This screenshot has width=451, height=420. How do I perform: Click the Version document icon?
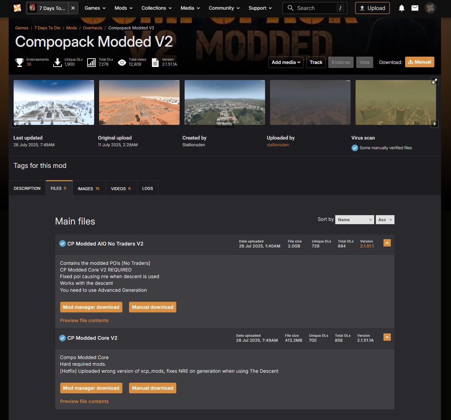[x=155, y=62]
